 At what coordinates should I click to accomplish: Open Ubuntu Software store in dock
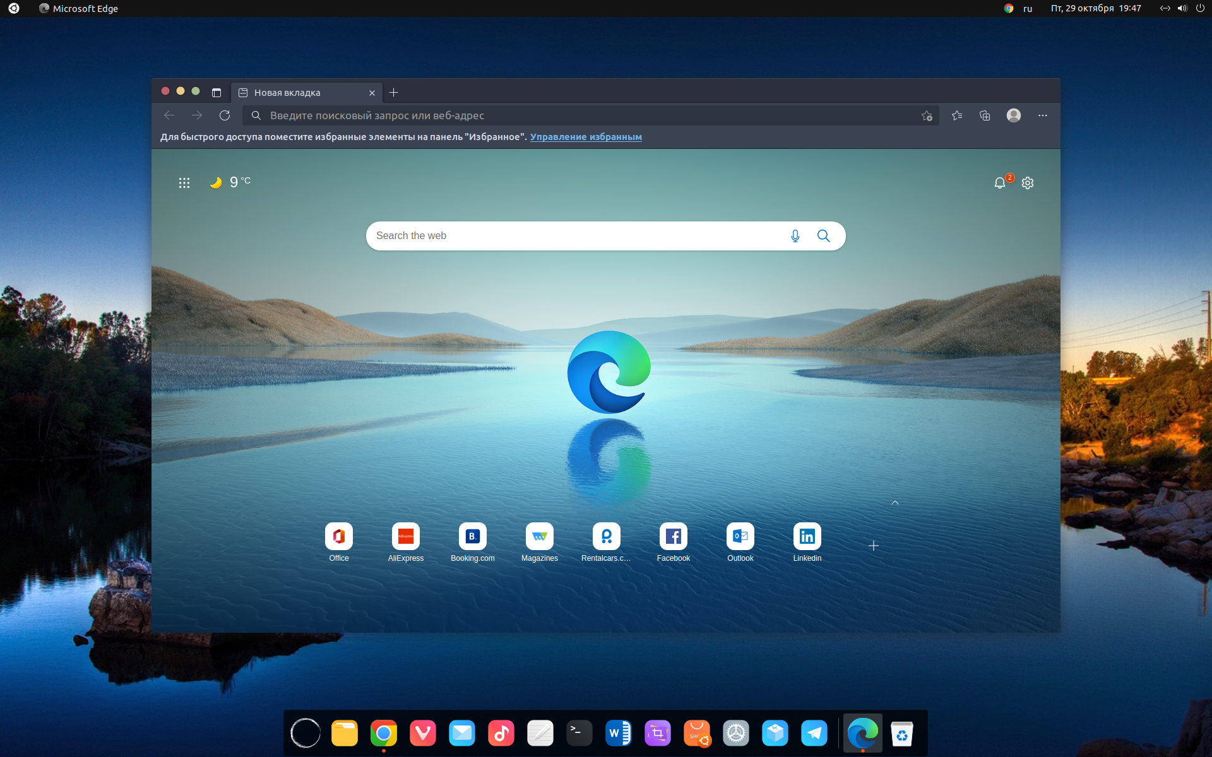point(697,733)
